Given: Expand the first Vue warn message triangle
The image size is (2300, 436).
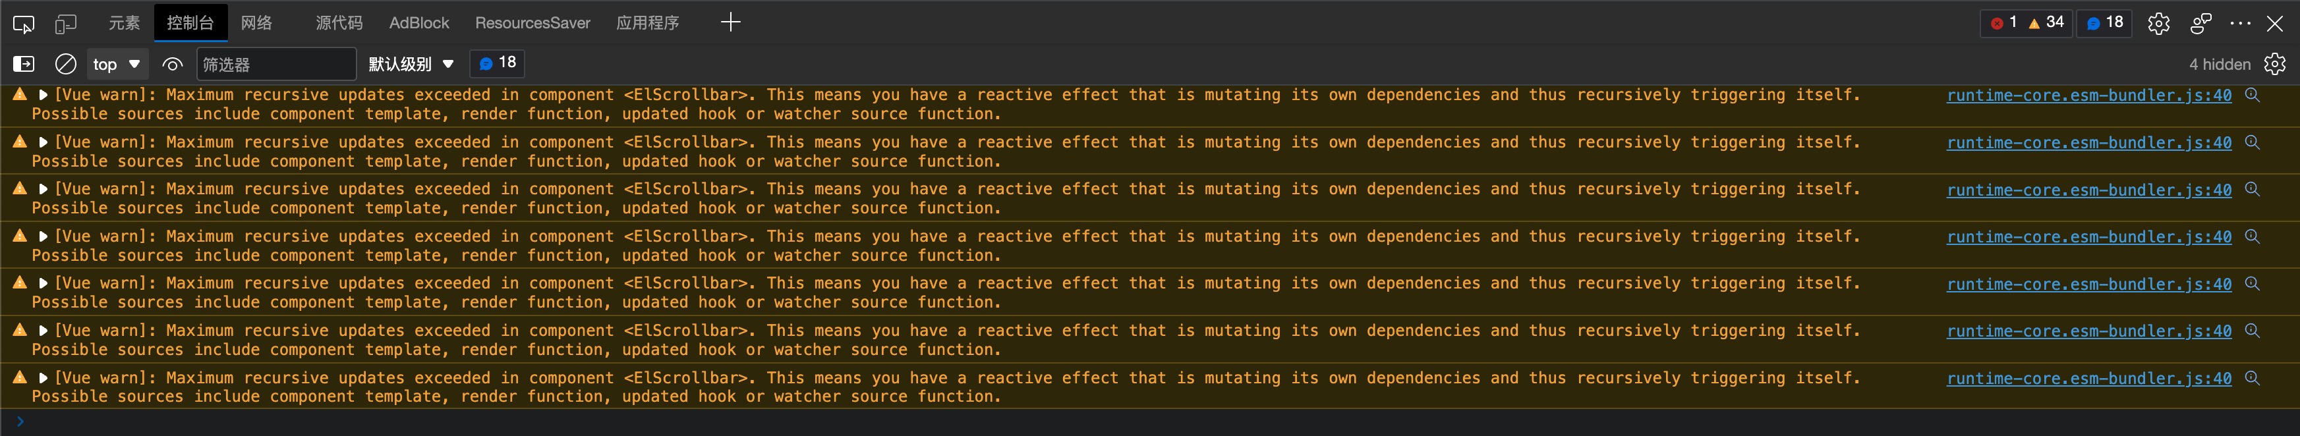Looking at the screenshot, I should 43,95.
